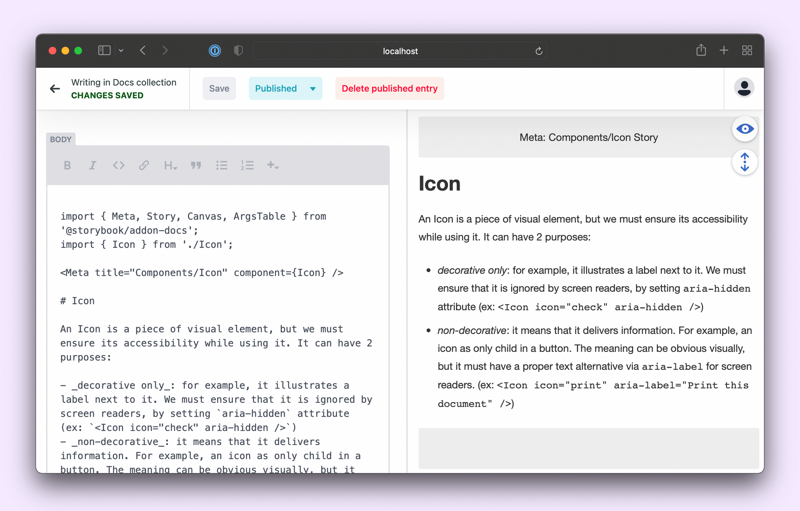Open the Published status dropdown
Viewport: 800px width, 511px height.
point(285,88)
